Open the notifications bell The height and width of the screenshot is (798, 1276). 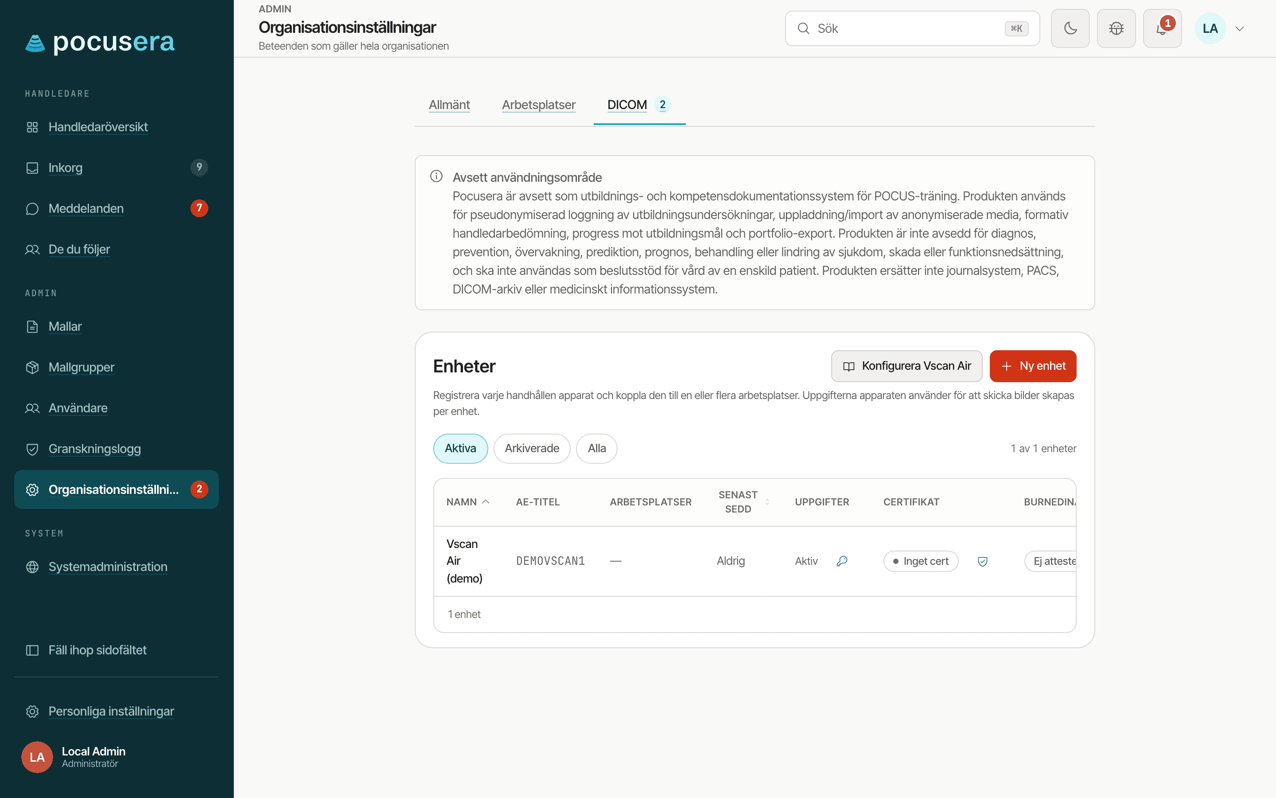[1162, 28]
